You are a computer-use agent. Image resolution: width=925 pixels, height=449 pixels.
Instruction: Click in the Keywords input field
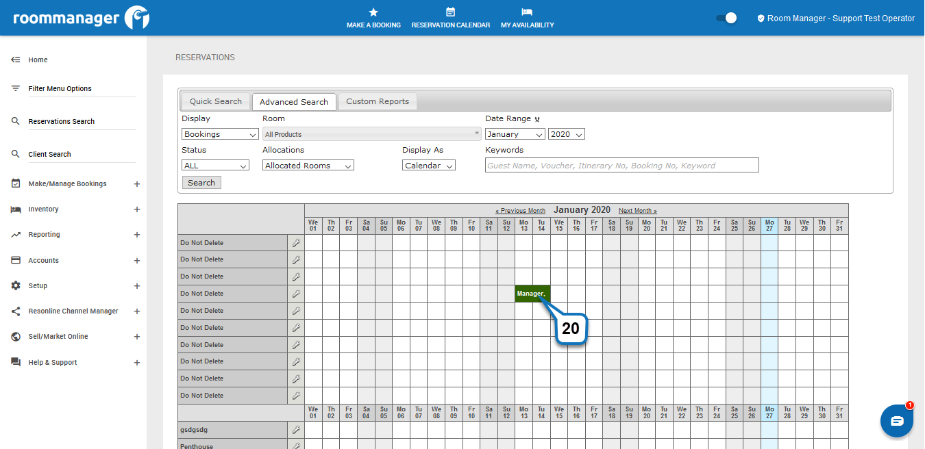(x=622, y=165)
